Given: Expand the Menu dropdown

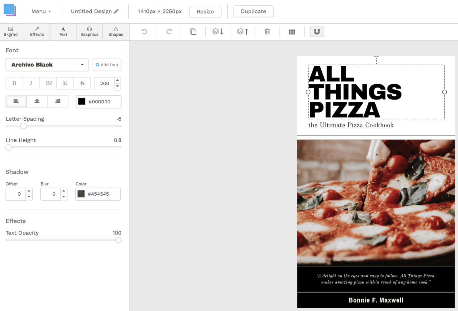Looking at the screenshot, I should coord(41,12).
